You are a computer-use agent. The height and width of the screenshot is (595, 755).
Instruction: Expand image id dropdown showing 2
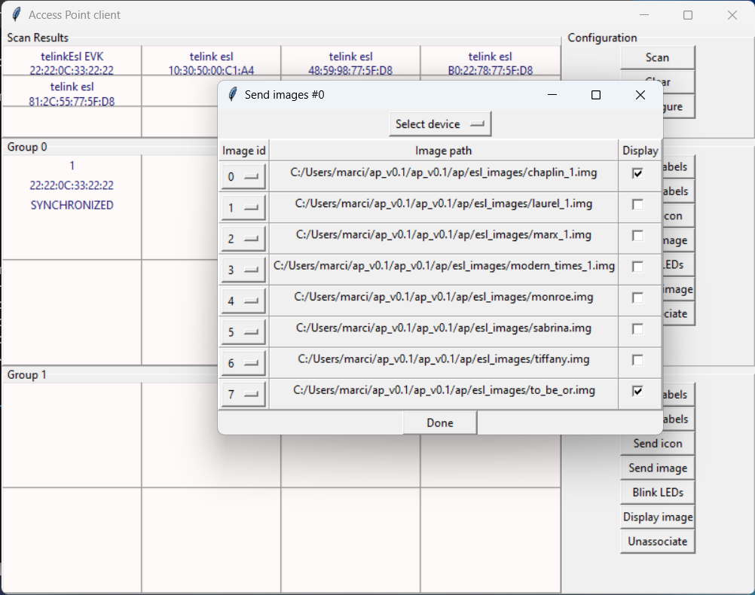coord(243,239)
